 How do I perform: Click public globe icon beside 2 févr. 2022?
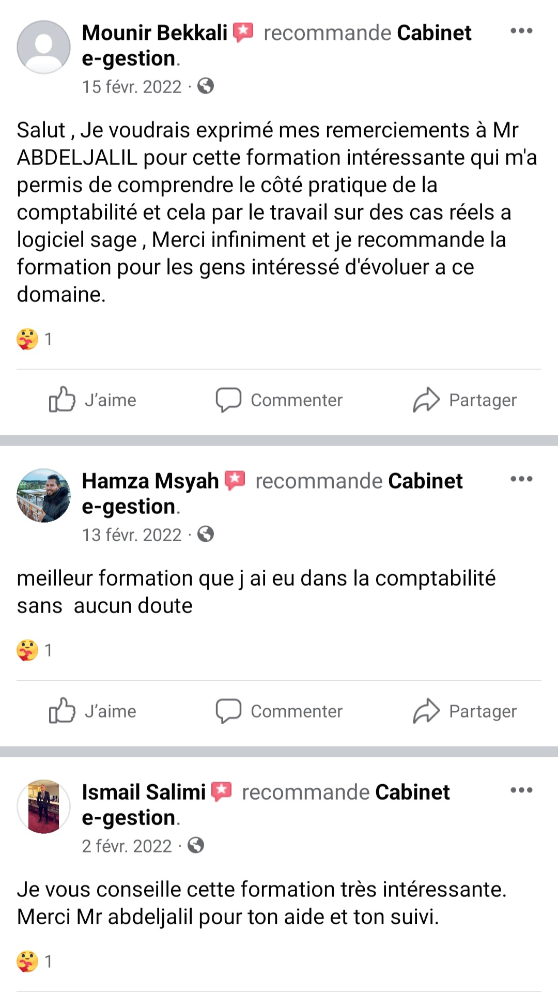(196, 846)
